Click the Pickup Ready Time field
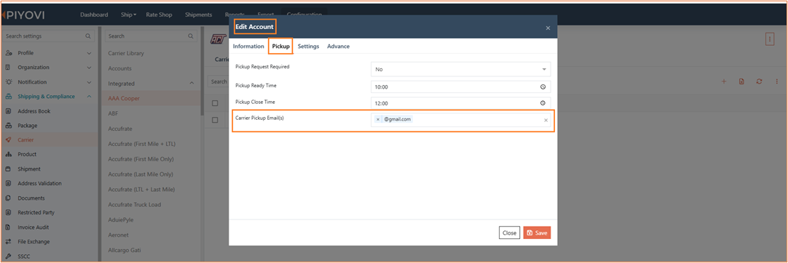The image size is (788, 263). pyautogui.click(x=461, y=87)
